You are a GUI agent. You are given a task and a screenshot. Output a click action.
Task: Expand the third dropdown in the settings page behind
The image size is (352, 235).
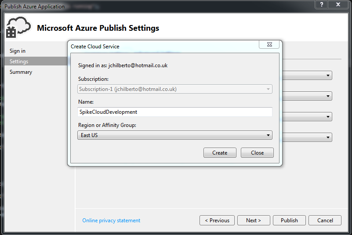click(328, 117)
